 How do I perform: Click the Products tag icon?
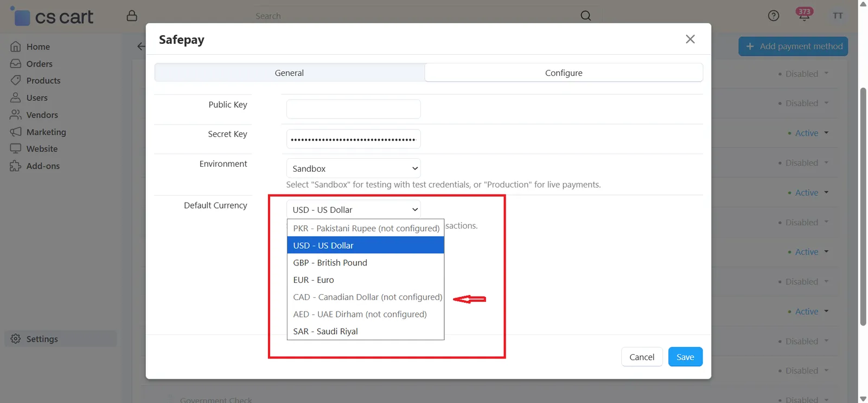pos(16,81)
